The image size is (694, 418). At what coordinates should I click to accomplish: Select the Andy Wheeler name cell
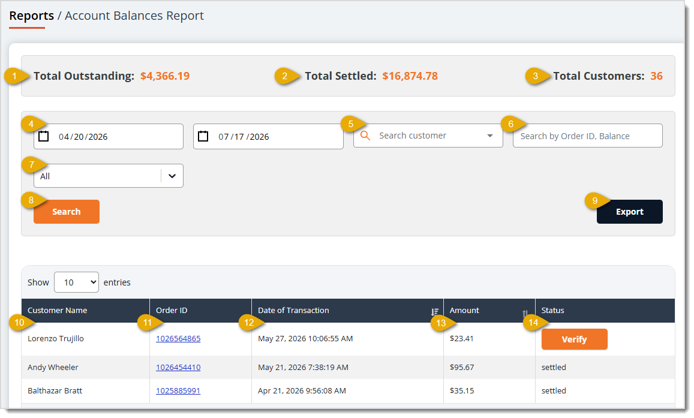coord(53,367)
